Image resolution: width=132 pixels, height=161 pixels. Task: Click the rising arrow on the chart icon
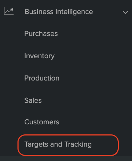[x=10, y=10]
